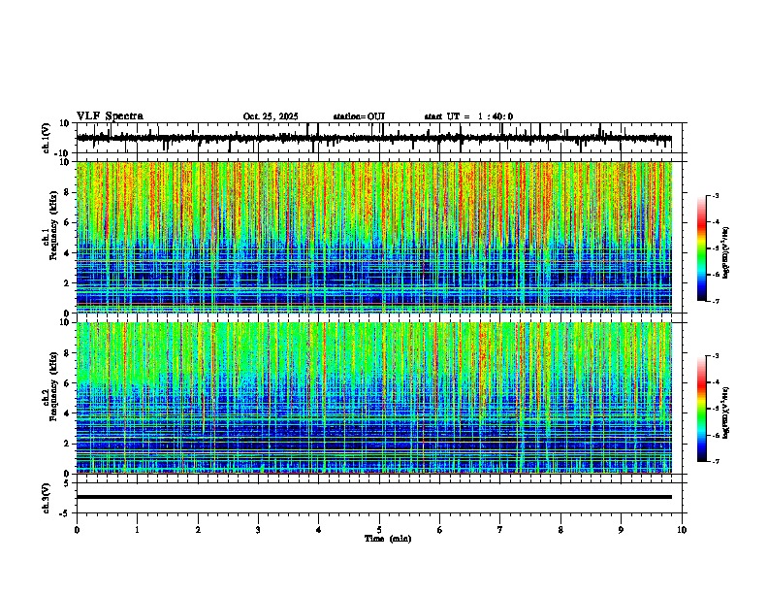Pick the ch.2 spectrogram color scale bar

[x=702, y=409]
